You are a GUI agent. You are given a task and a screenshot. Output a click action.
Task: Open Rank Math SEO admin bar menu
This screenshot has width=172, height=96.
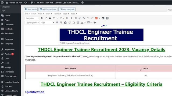(x=71, y=3)
